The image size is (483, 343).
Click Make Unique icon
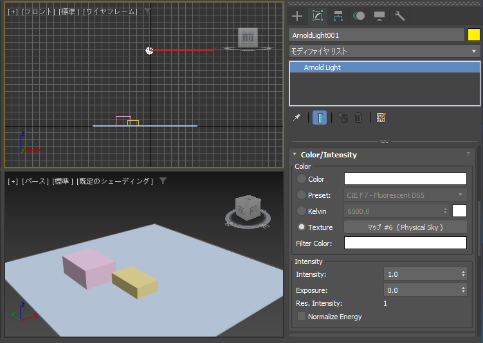tap(343, 118)
